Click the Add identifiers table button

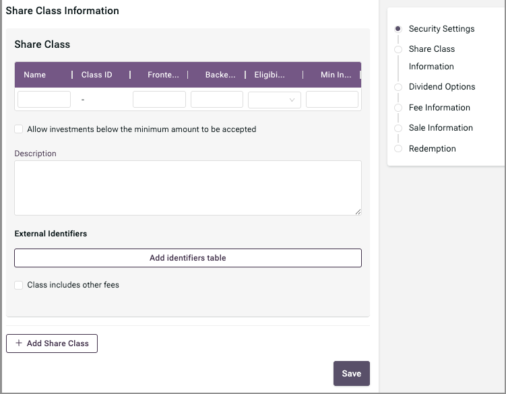(188, 258)
